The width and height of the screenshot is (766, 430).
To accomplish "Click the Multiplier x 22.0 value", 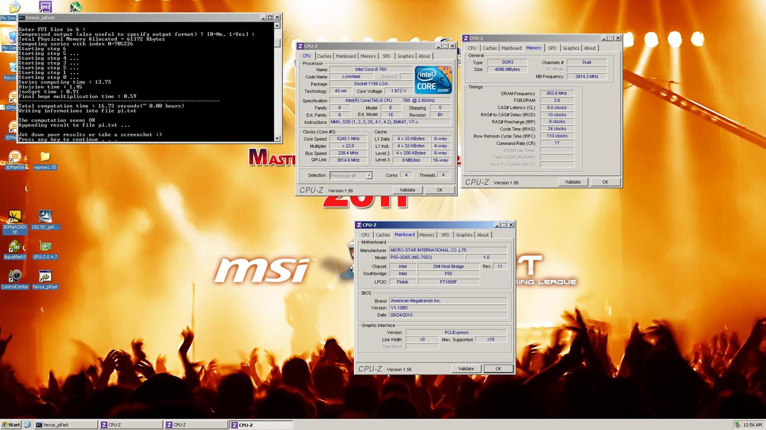I will [348, 146].
